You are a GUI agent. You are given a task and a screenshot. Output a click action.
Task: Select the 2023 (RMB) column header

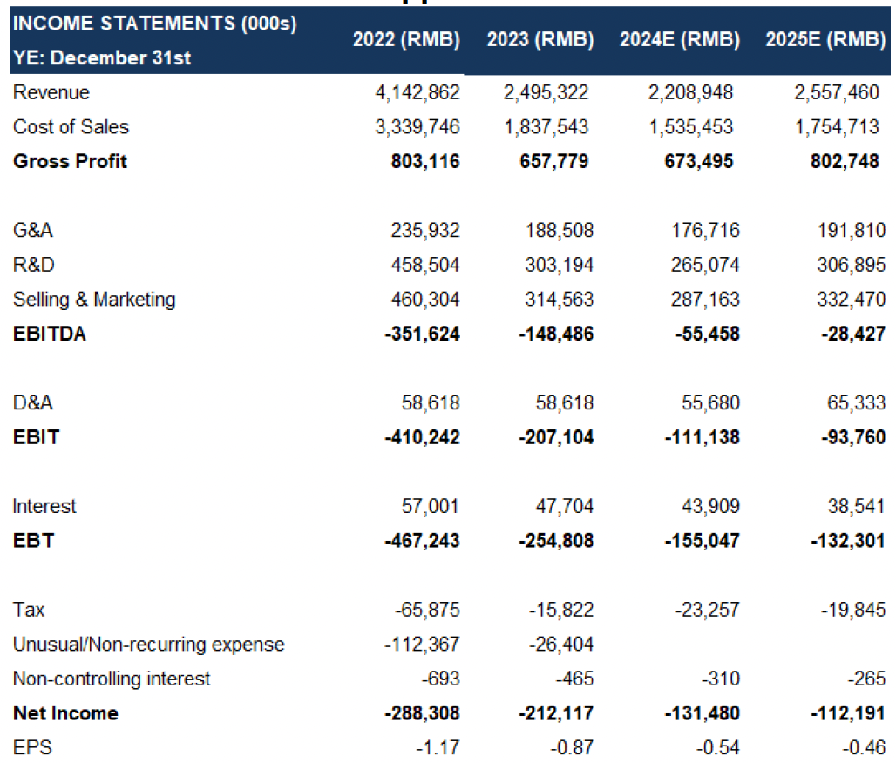[x=540, y=40]
